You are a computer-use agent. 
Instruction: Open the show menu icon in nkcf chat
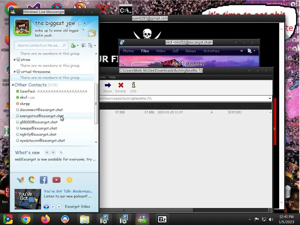pos(250,51)
